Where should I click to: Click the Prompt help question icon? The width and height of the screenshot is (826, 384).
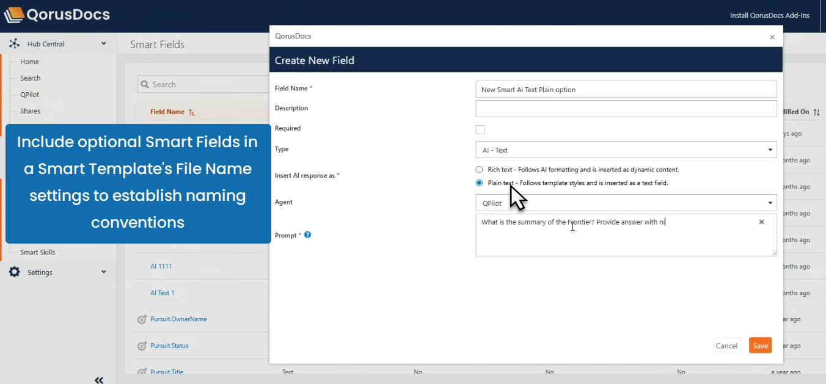point(308,235)
